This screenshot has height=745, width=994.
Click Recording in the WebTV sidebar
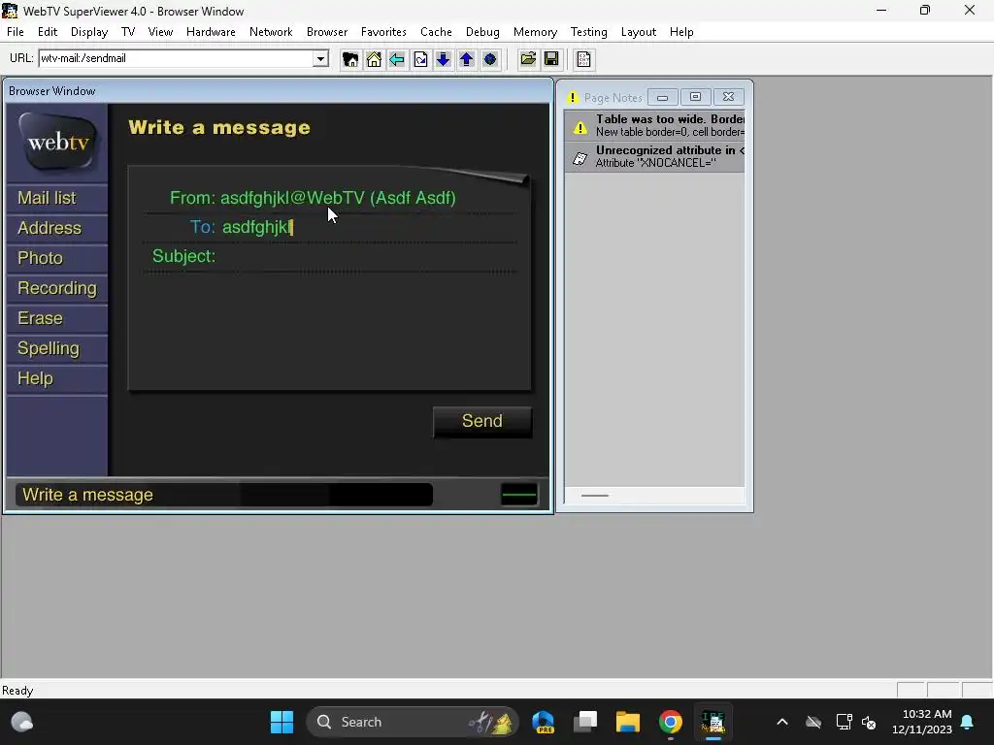(x=57, y=288)
